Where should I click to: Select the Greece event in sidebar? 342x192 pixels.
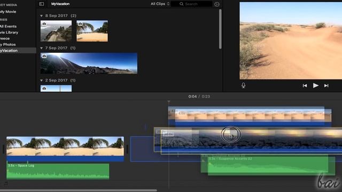5,38
